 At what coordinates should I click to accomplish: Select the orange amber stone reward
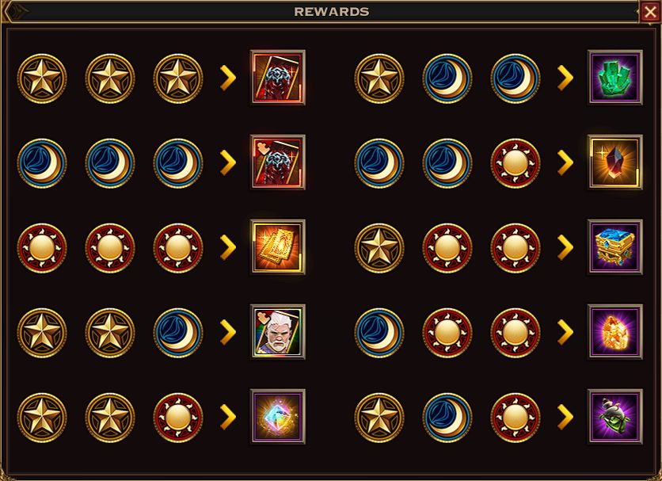click(x=615, y=332)
